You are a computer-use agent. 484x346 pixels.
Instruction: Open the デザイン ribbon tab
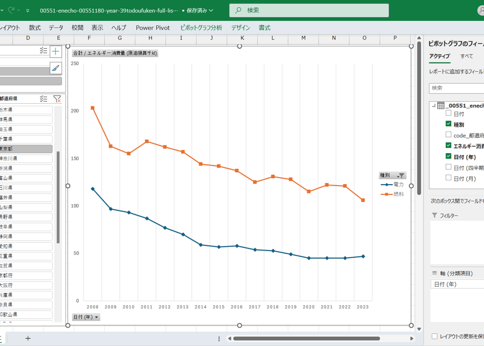[x=240, y=28]
